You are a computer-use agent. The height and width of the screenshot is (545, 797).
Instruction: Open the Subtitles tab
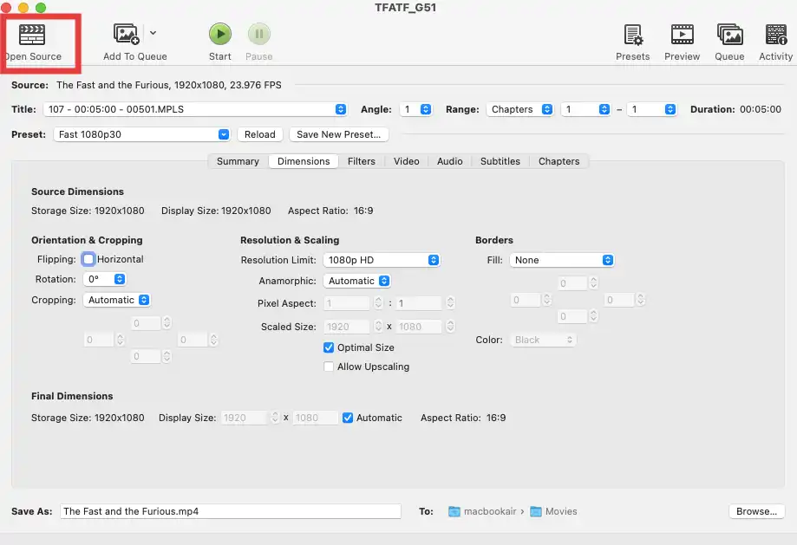coord(500,161)
